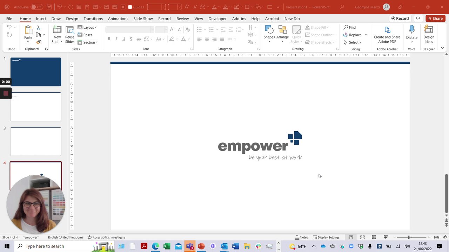This screenshot has width=449, height=252.
Task: Click the text highlight color swatch
Action: pos(172,39)
